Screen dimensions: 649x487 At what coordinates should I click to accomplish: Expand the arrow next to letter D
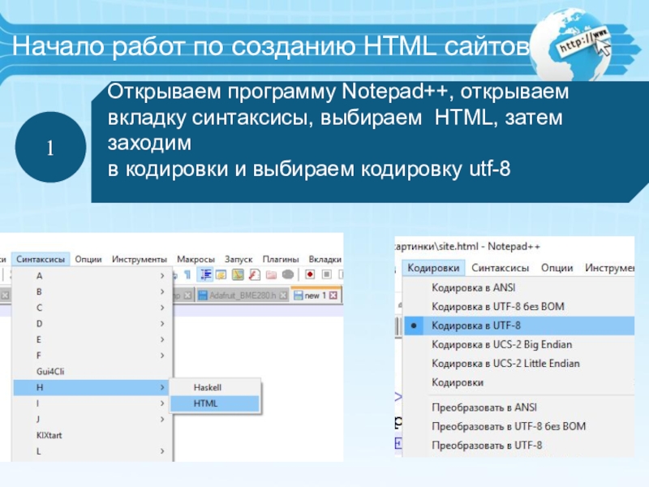(162, 323)
